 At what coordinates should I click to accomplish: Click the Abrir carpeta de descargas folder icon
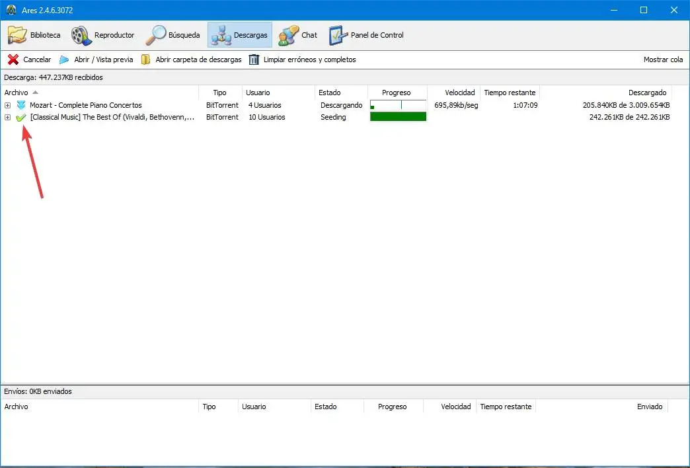tap(145, 59)
